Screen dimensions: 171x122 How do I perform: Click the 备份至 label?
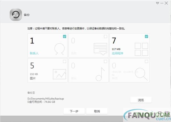pyautogui.click(x=31, y=93)
